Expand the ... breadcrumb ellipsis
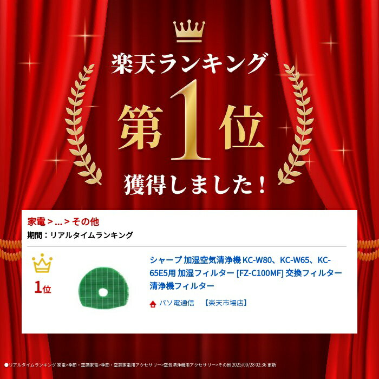 (58, 223)
